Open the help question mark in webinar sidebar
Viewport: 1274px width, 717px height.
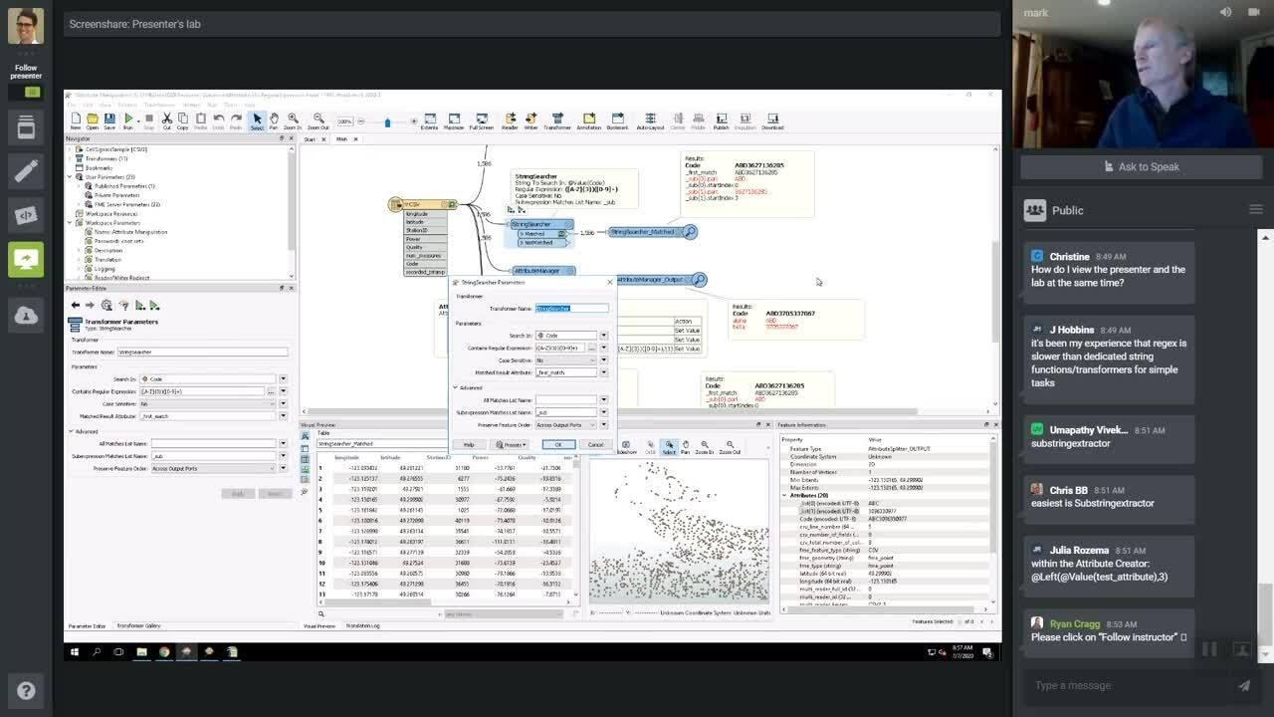[x=26, y=690]
